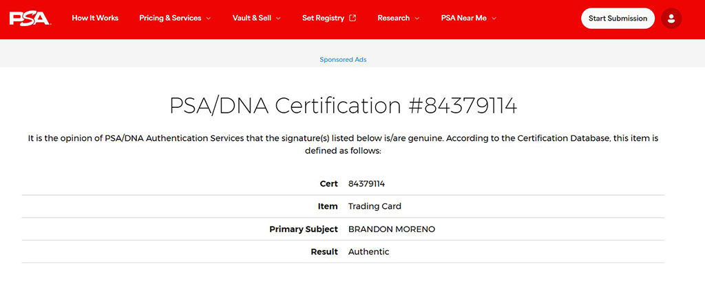This screenshot has width=705, height=283.
Task: Expand the PSA Near Me dropdown arrow
Action: coord(494,19)
